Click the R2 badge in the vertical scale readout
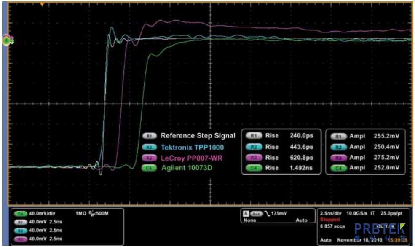Image resolution: width=415 pixels, height=247 pixels. coord(21,231)
